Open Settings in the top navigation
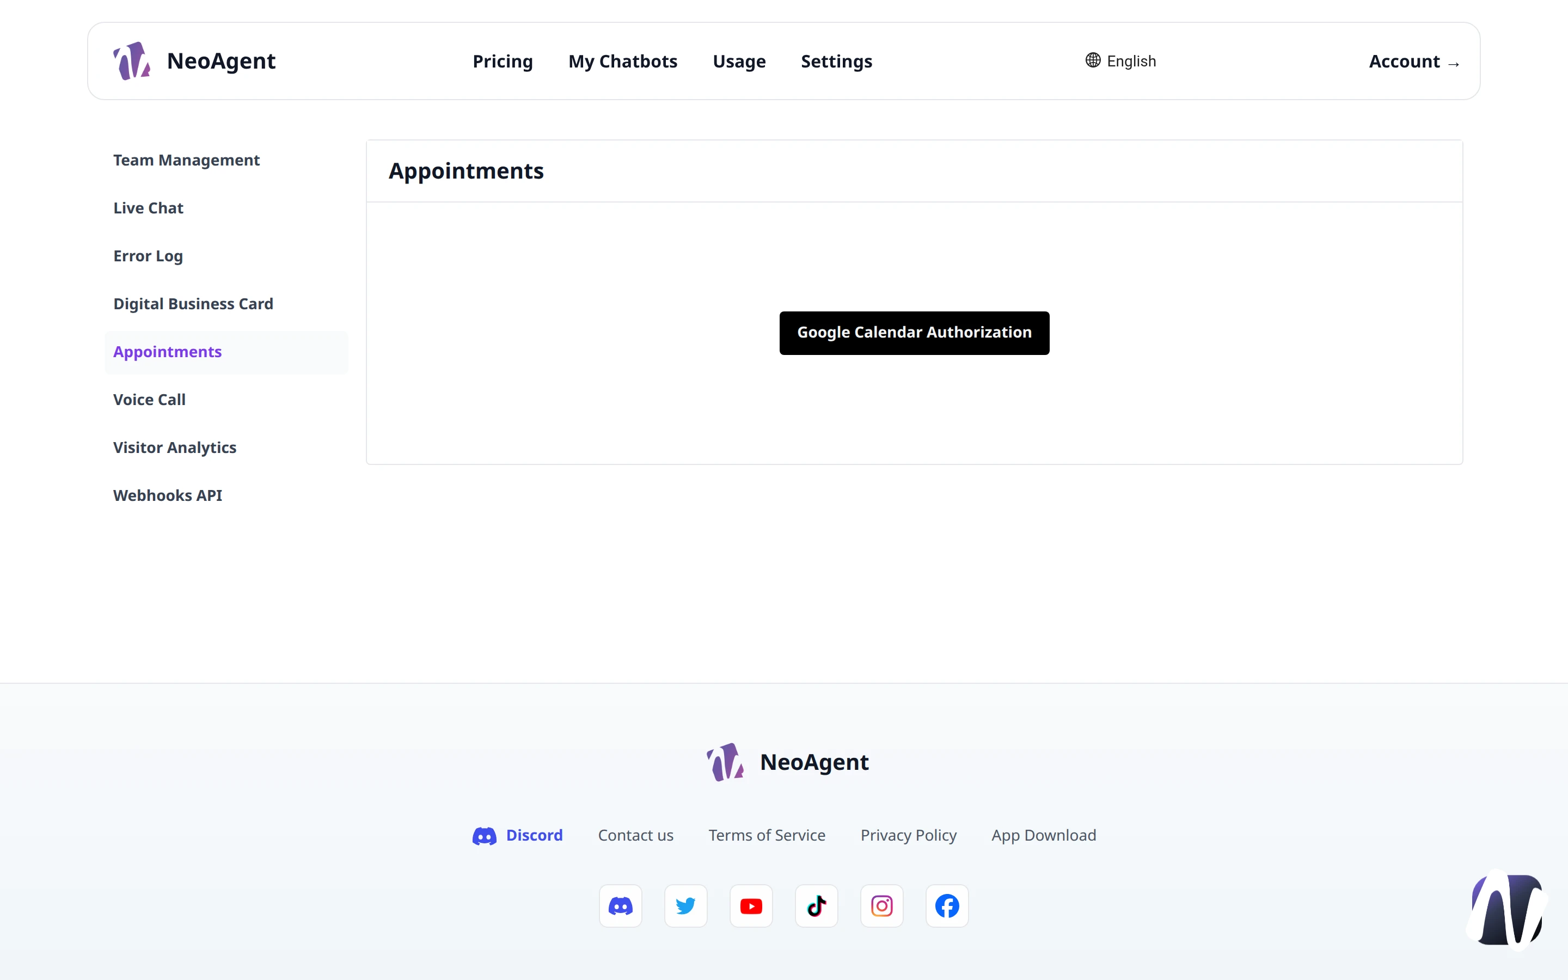 (x=836, y=61)
